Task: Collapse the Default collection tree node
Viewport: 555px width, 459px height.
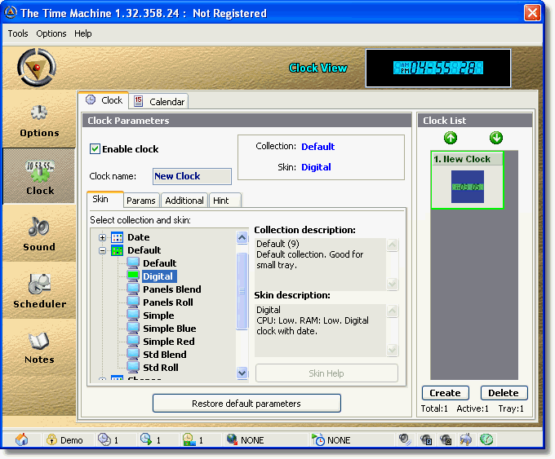Action: [x=102, y=251]
